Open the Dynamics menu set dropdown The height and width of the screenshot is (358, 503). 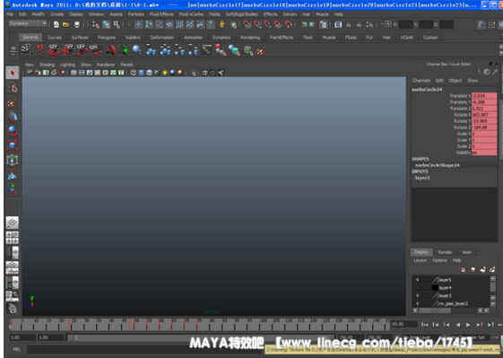(28, 23)
